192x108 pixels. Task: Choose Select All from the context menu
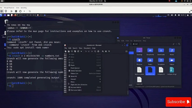click(85, 76)
